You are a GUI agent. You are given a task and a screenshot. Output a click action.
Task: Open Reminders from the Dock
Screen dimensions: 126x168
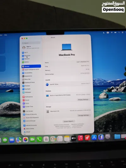60,139
